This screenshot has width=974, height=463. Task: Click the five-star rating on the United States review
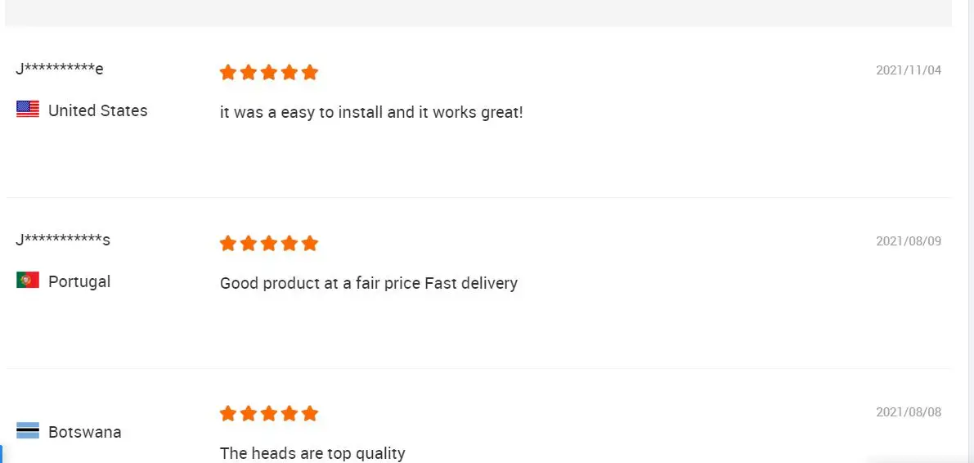coord(268,72)
